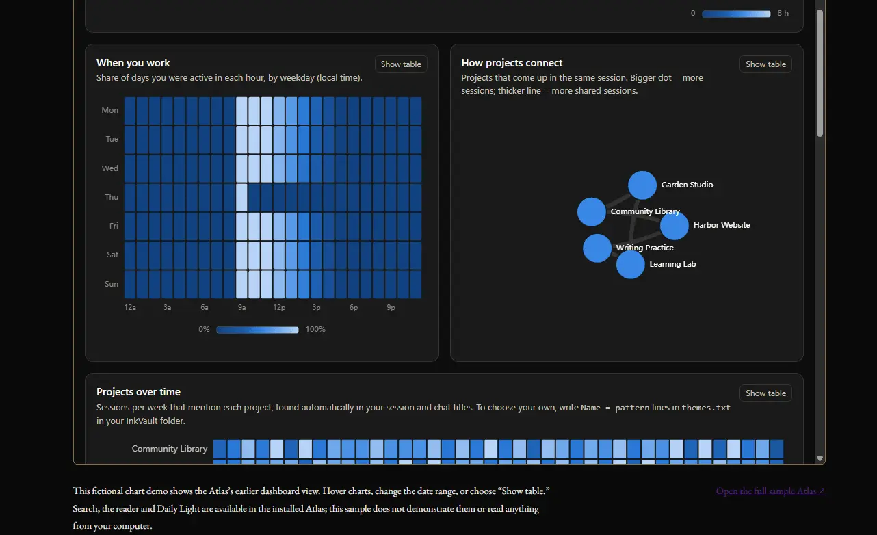877x535 pixels.
Task: Click the 3p hour label under heatmap
Action: tap(316, 308)
